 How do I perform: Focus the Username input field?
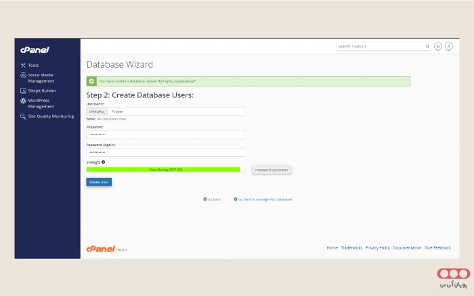tap(176, 112)
